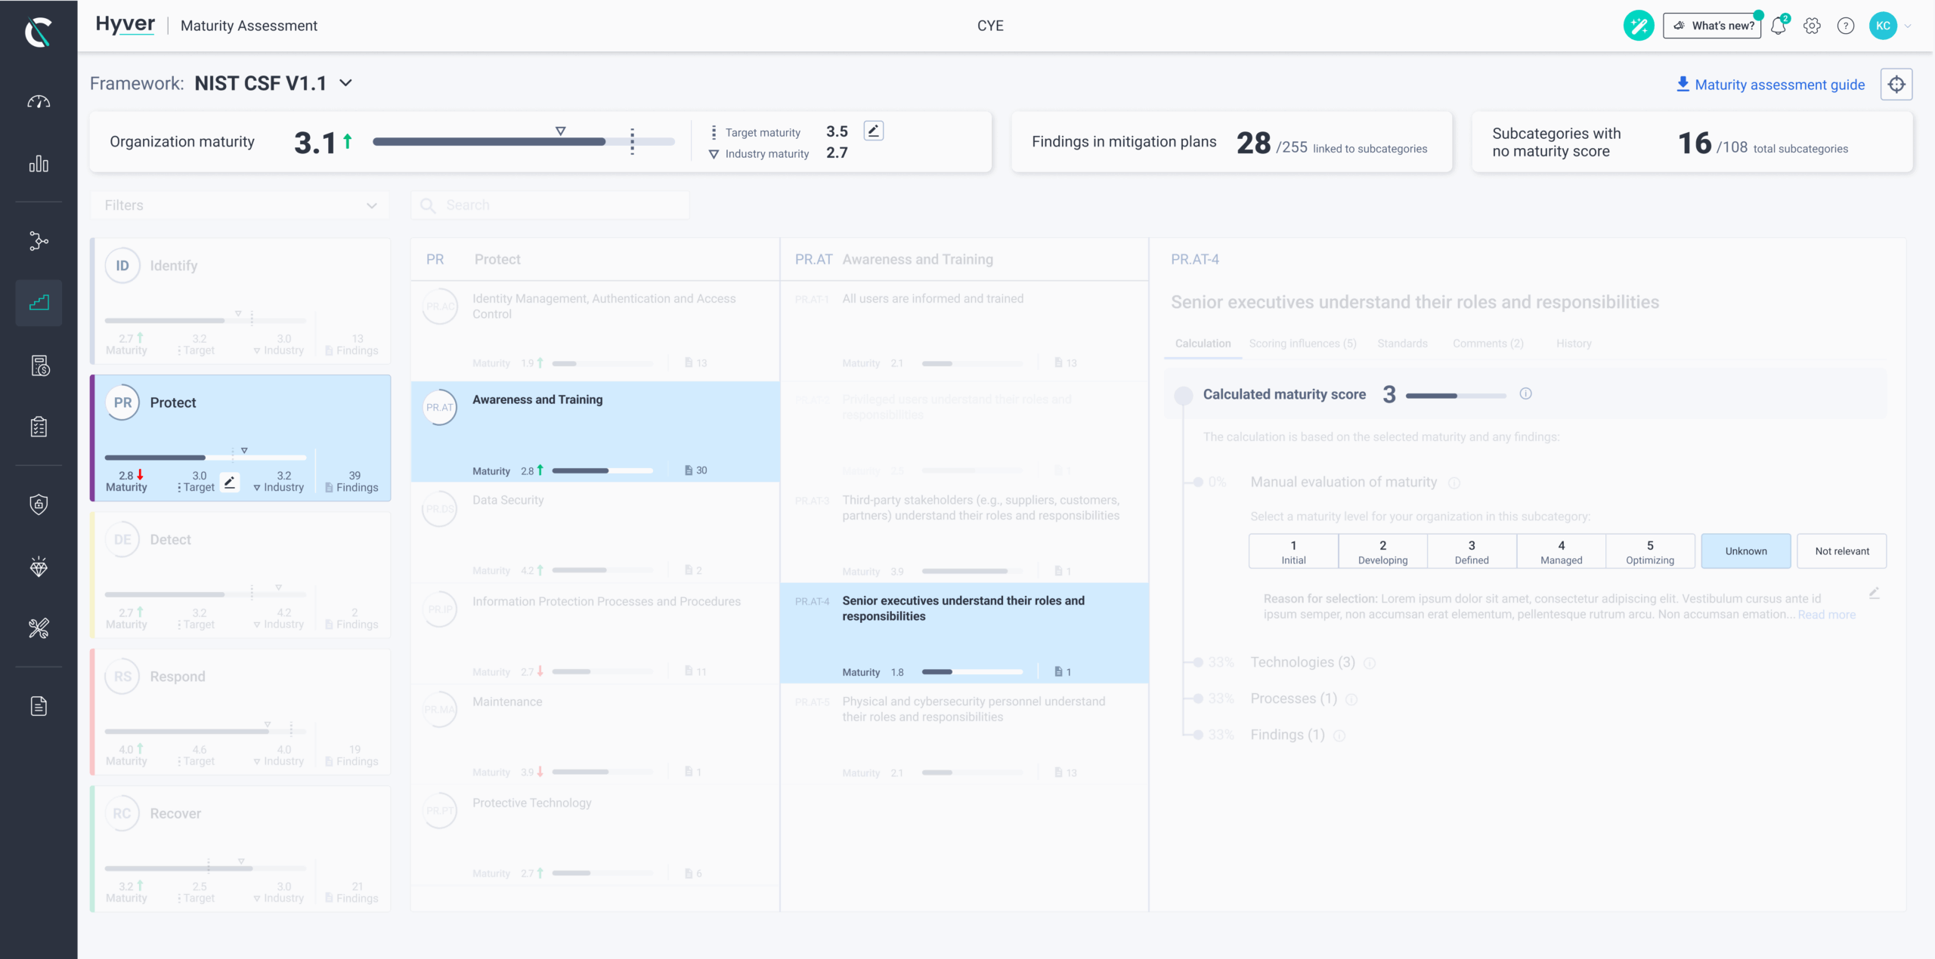Open the cost document icon in the sidebar

coord(39,365)
